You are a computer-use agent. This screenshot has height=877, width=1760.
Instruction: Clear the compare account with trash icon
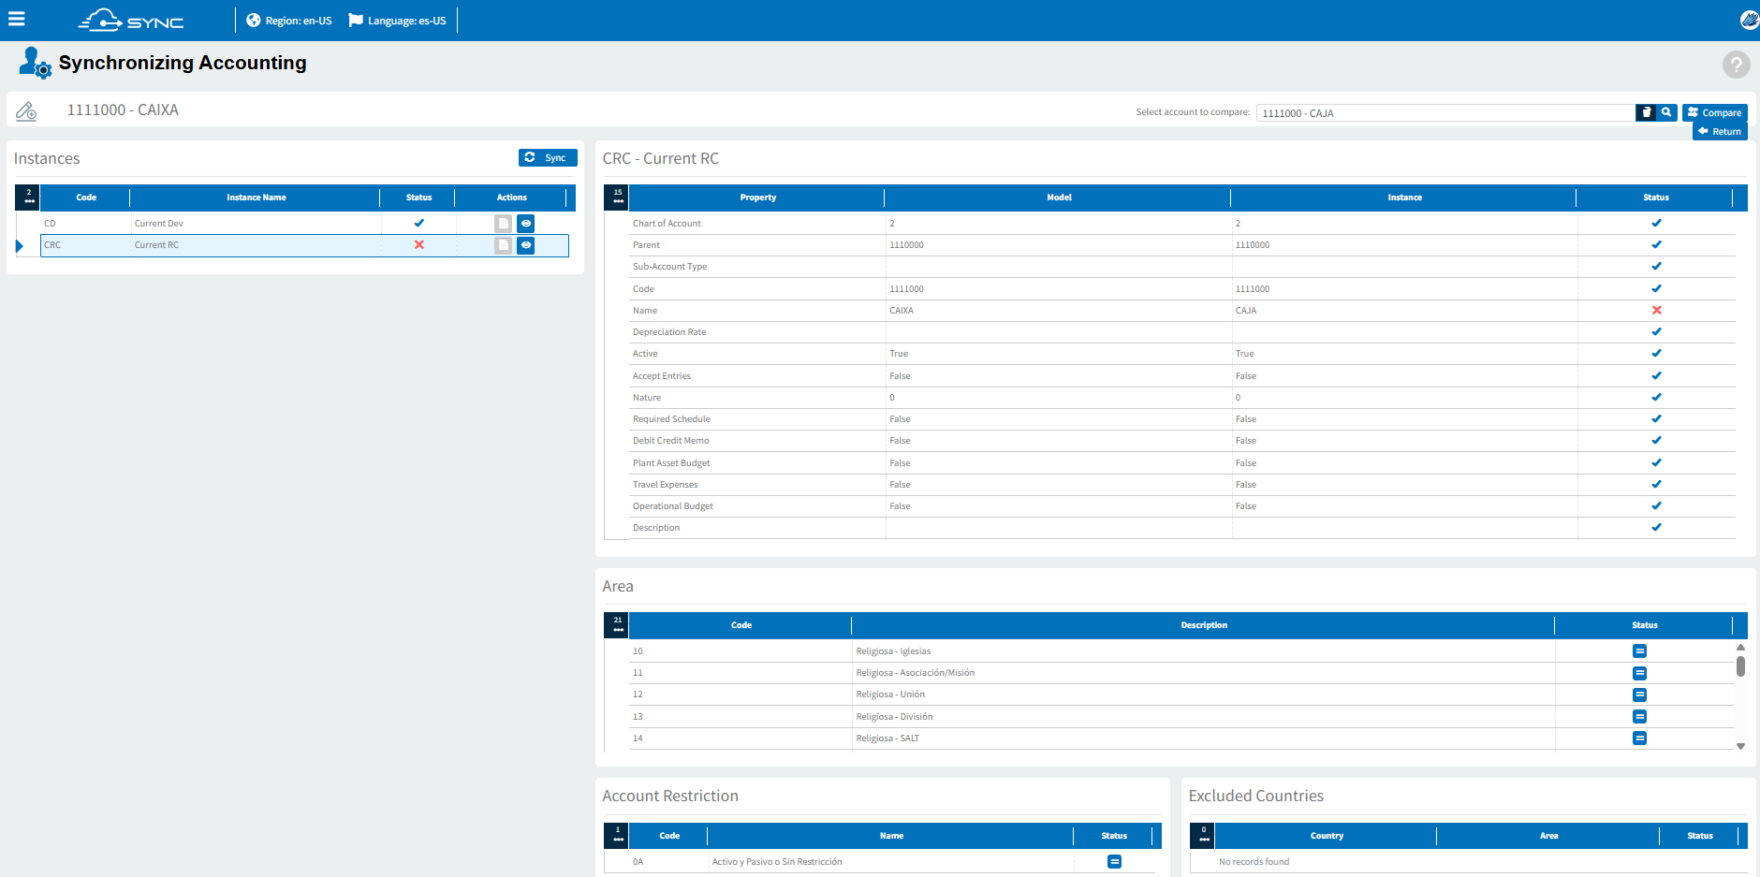(x=1646, y=112)
